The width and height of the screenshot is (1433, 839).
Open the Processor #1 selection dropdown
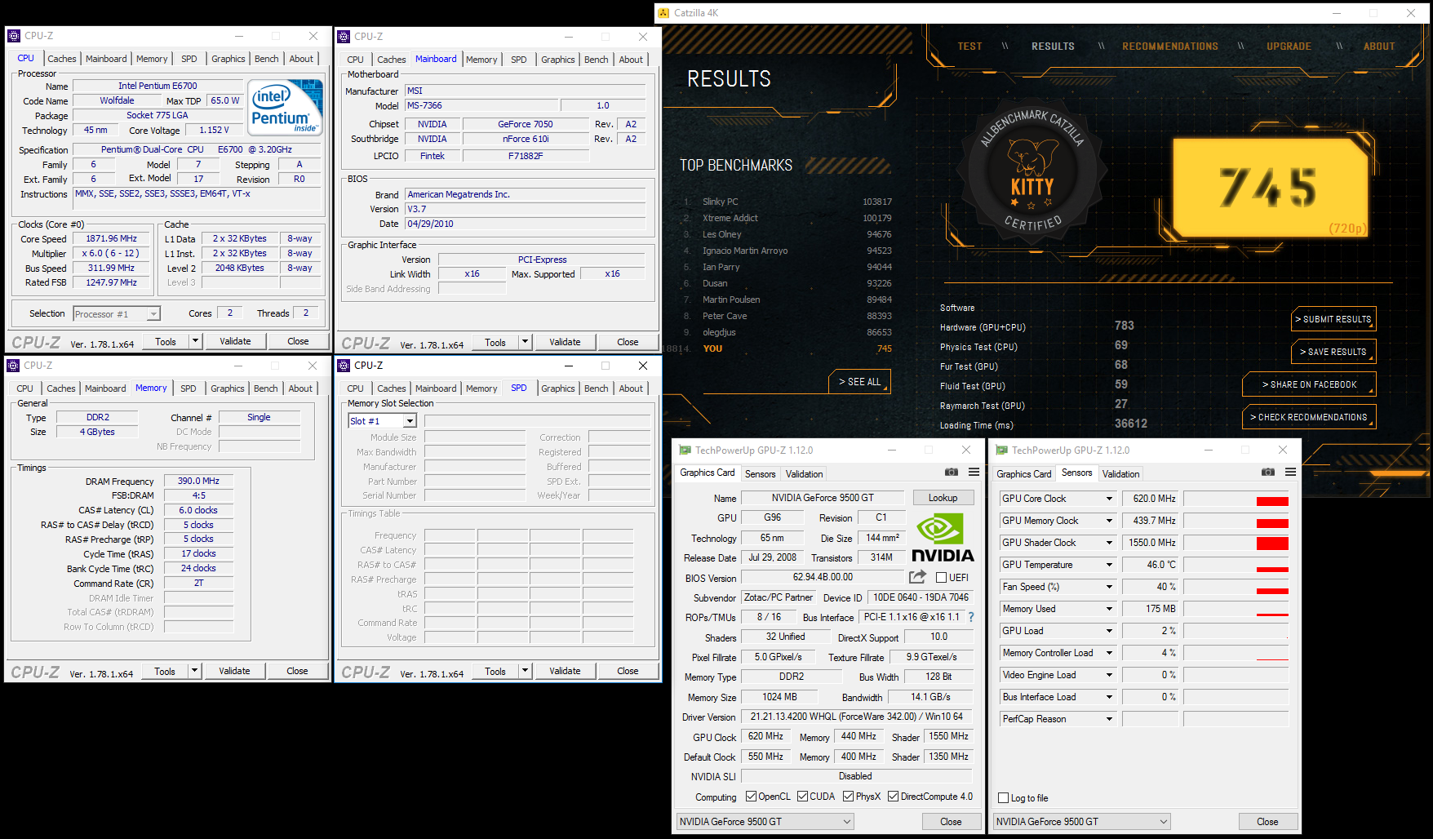pyautogui.click(x=117, y=314)
